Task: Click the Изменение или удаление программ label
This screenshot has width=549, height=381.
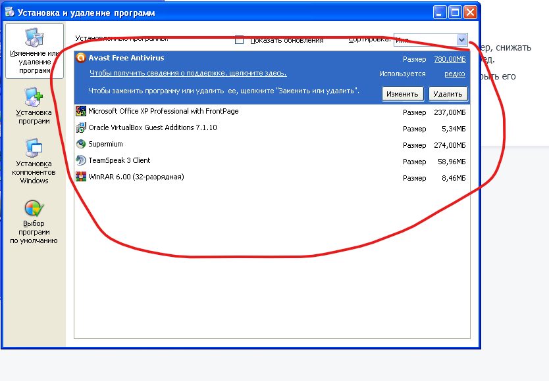Action: [x=35, y=62]
